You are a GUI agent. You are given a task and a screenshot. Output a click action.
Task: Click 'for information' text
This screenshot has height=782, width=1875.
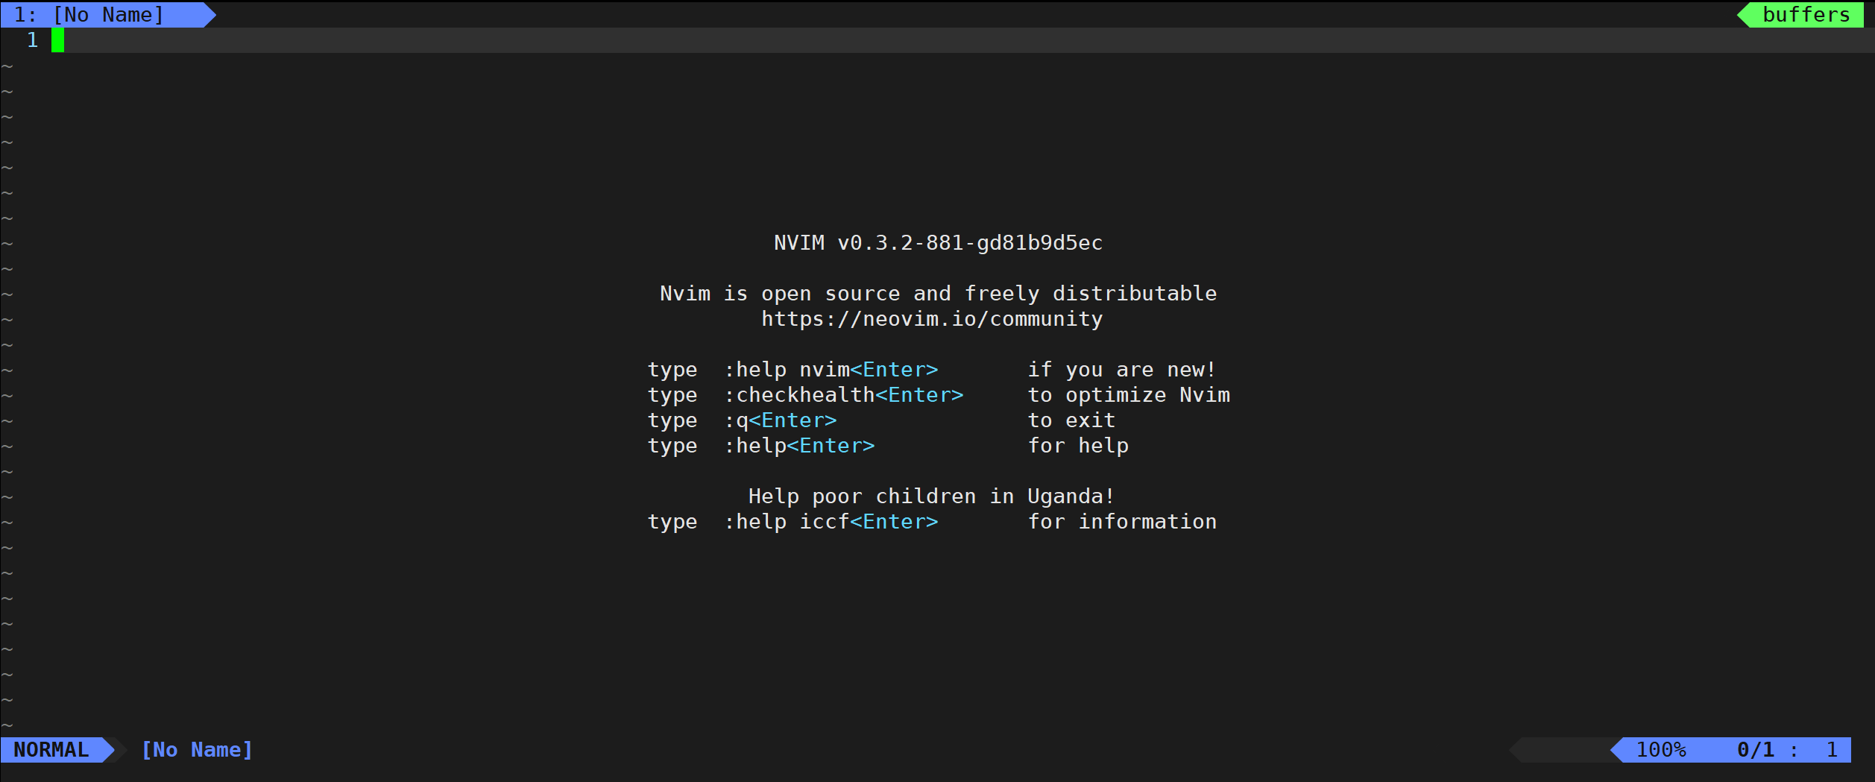click(1122, 522)
